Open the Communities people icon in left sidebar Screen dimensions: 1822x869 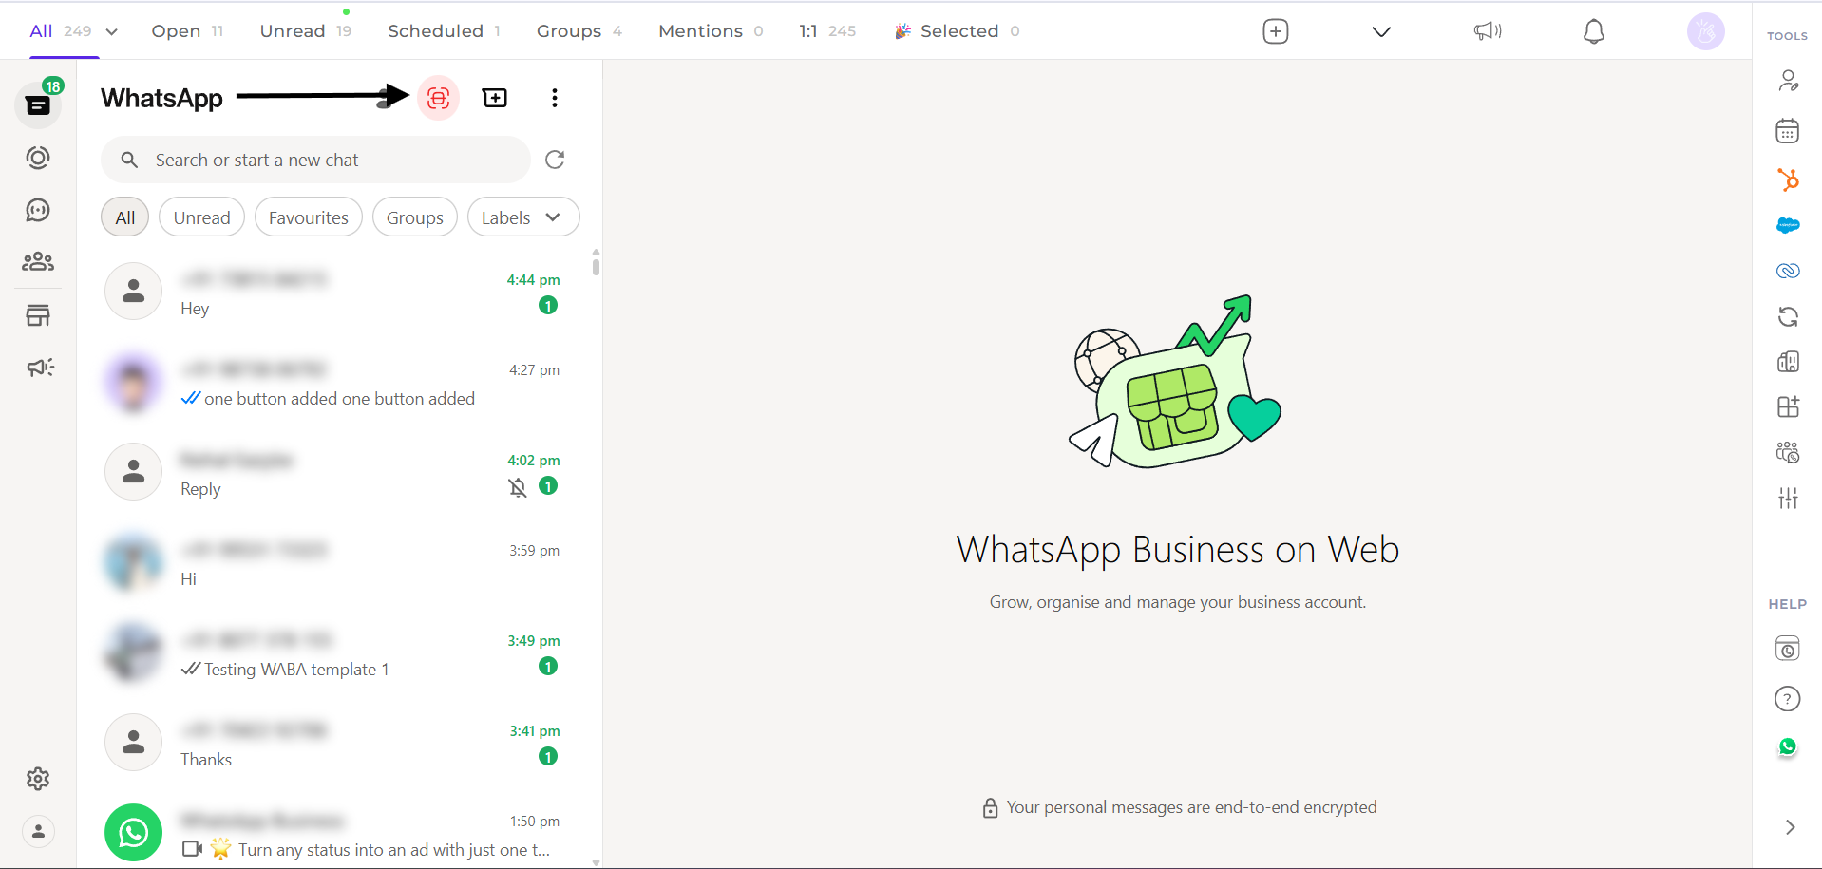tap(38, 262)
